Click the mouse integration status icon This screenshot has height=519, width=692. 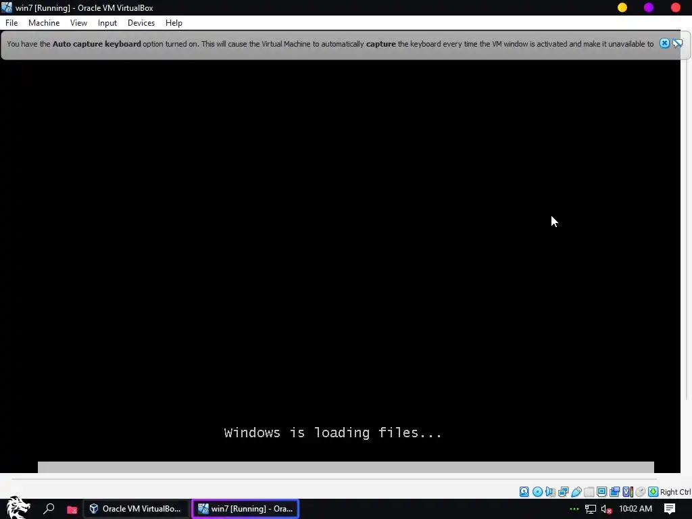(x=641, y=492)
